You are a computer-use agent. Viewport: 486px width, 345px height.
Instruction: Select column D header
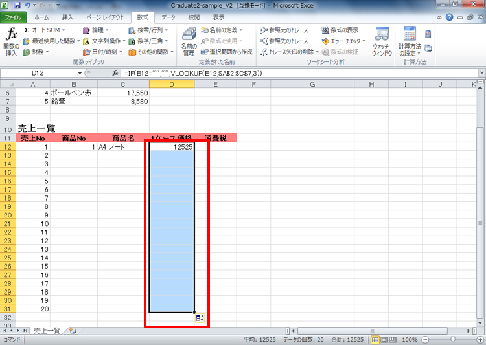click(x=172, y=84)
